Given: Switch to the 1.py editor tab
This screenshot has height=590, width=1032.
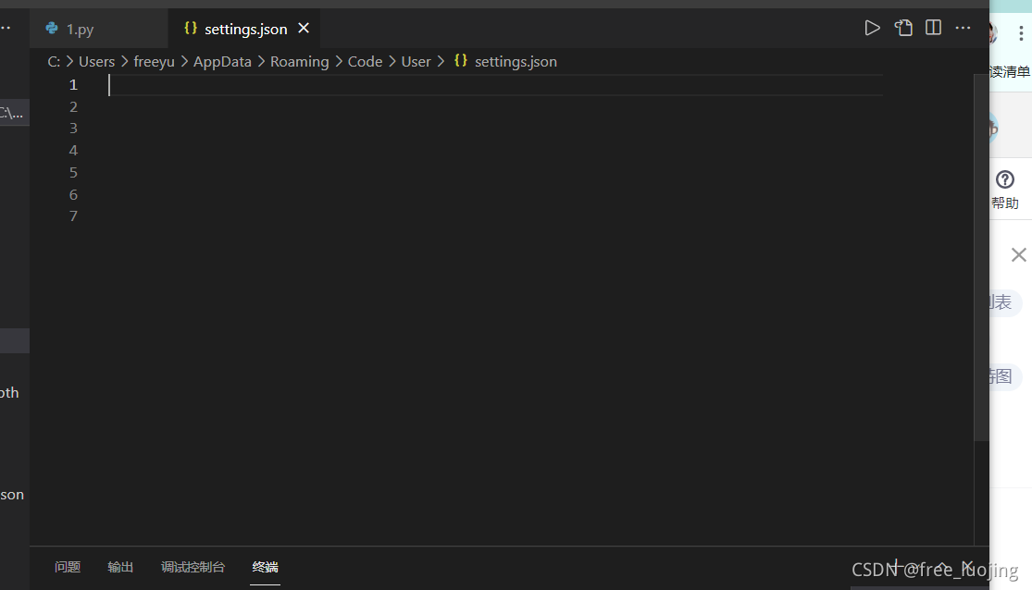Looking at the screenshot, I should (x=99, y=29).
